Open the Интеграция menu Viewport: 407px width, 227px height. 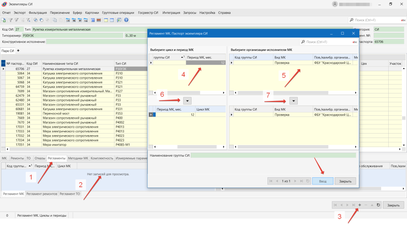point(171,12)
